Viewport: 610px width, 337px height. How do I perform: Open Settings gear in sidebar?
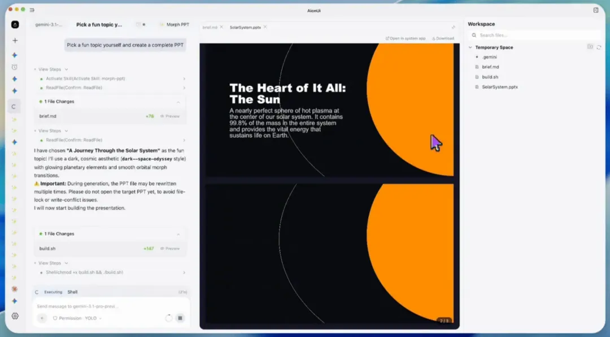(15, 316)
